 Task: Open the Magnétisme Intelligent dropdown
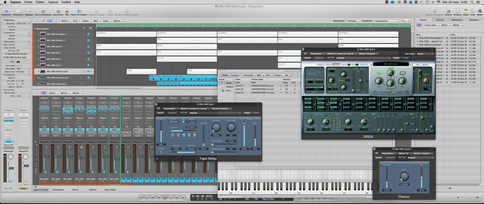(353, 21)
